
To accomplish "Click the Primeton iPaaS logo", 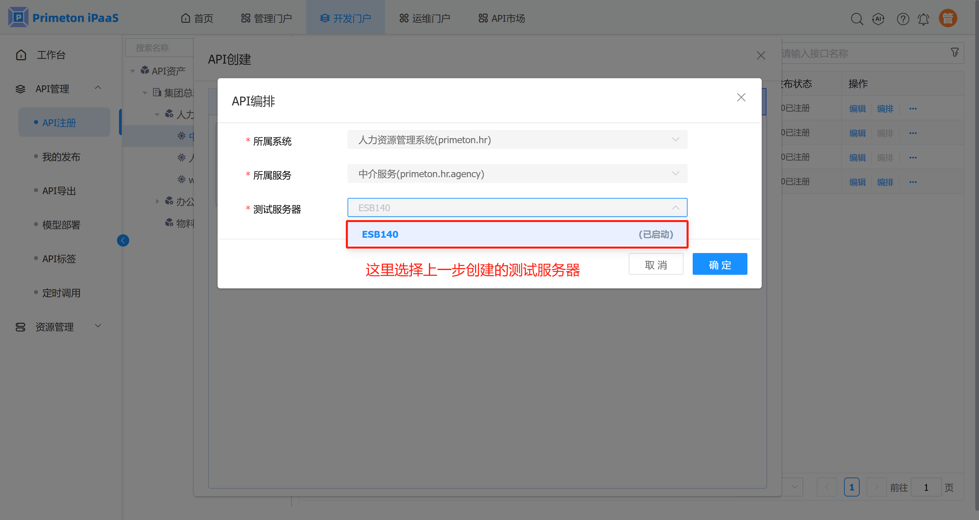I will tap(64, 17).
